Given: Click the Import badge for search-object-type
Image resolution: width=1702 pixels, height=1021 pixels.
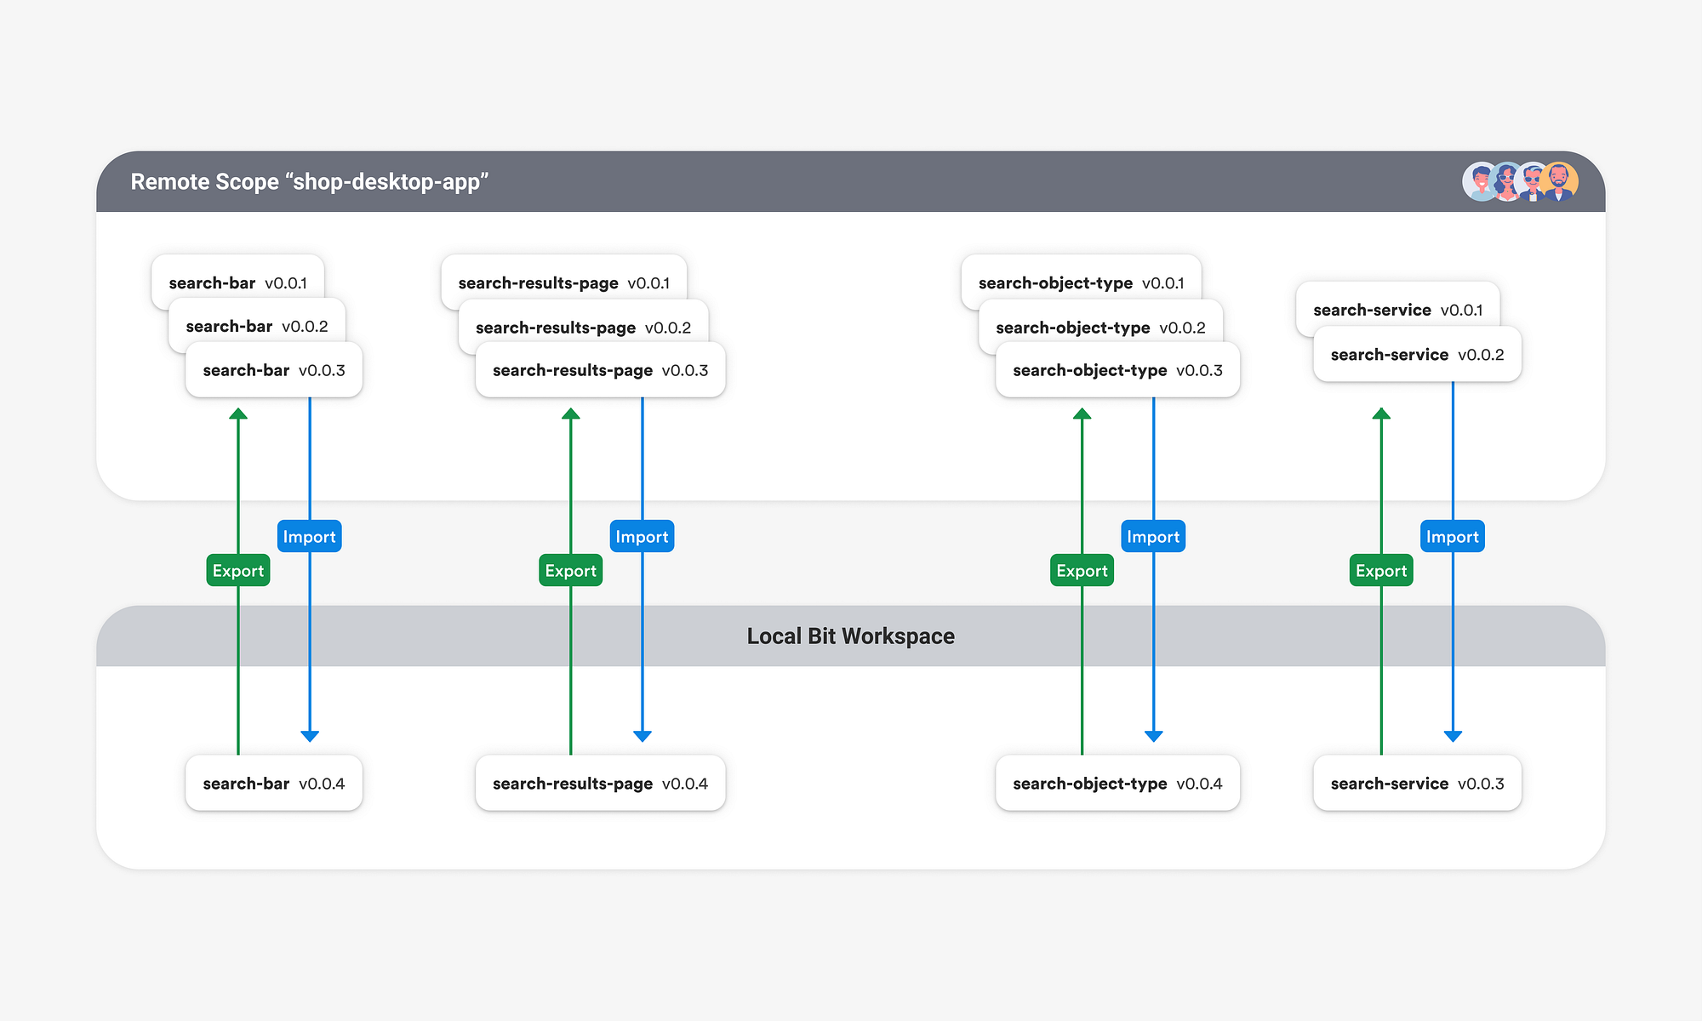Looking at the screenshot, I should 1153,536.
